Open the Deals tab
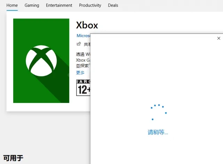This screenshot has width=223, height=164. pyautogui.click(x=113, y=5)
